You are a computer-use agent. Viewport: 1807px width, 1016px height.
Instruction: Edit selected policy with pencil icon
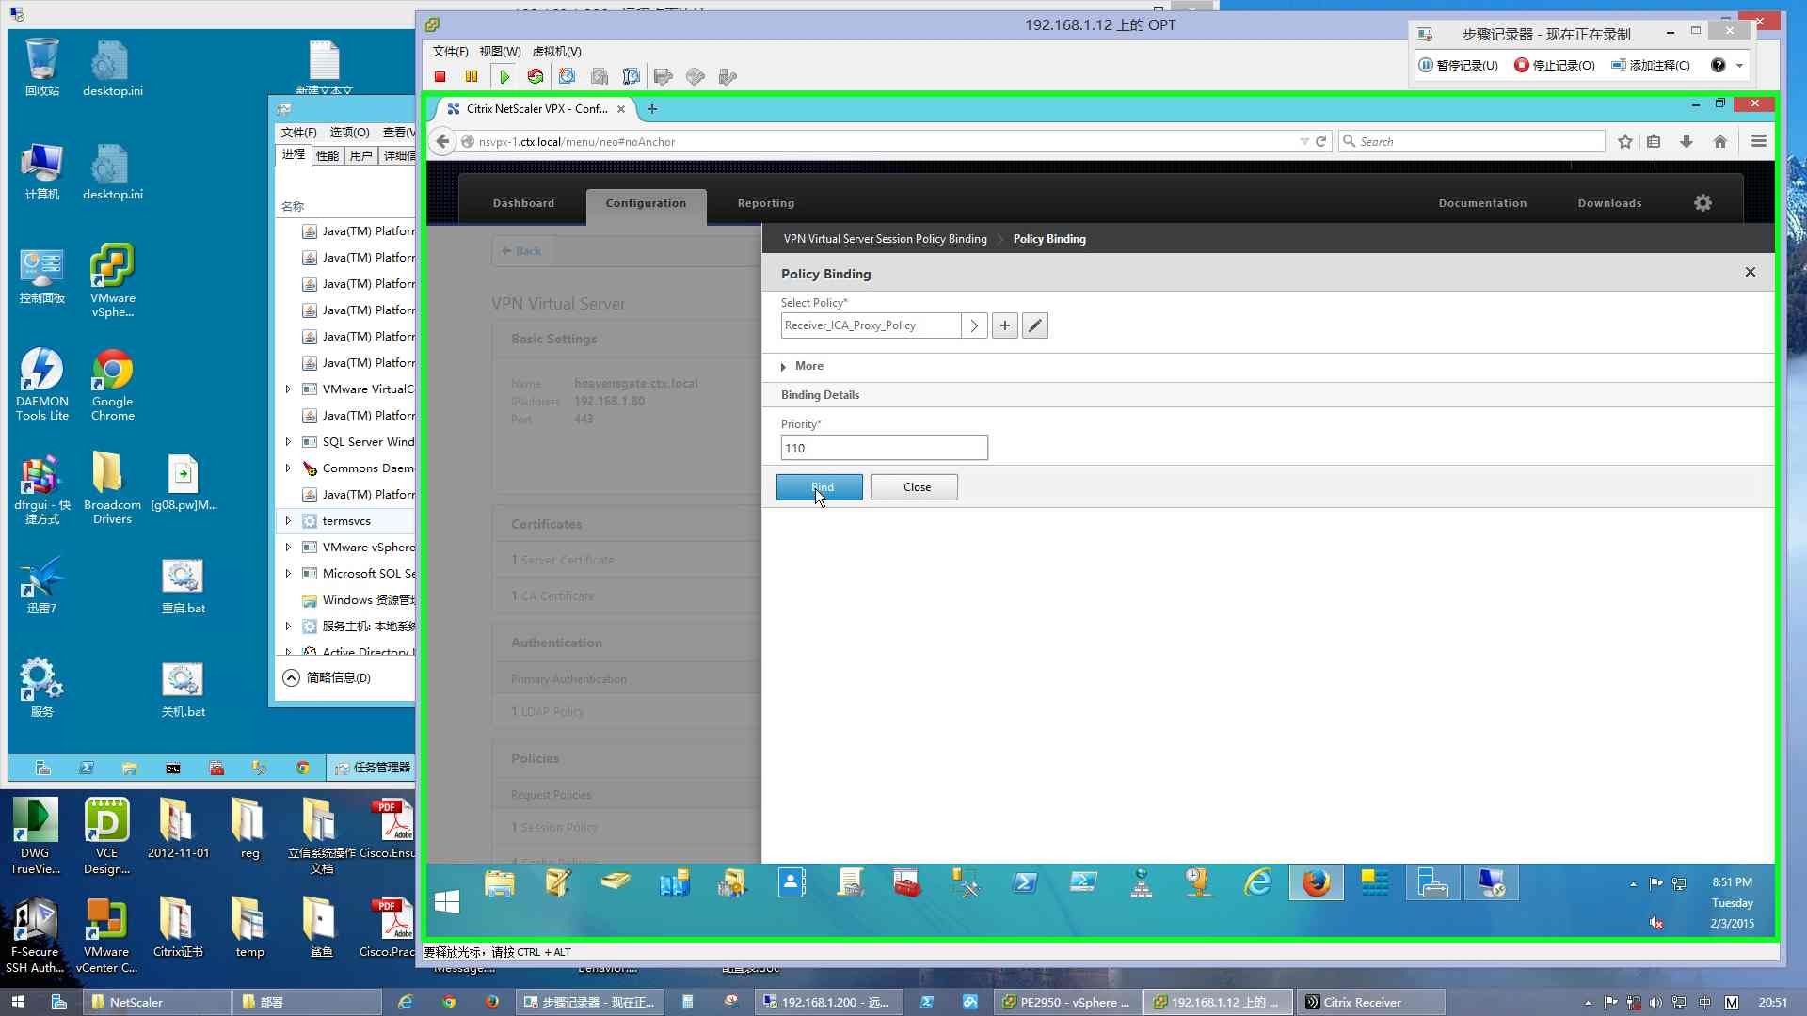click(x=1035, y=325)
